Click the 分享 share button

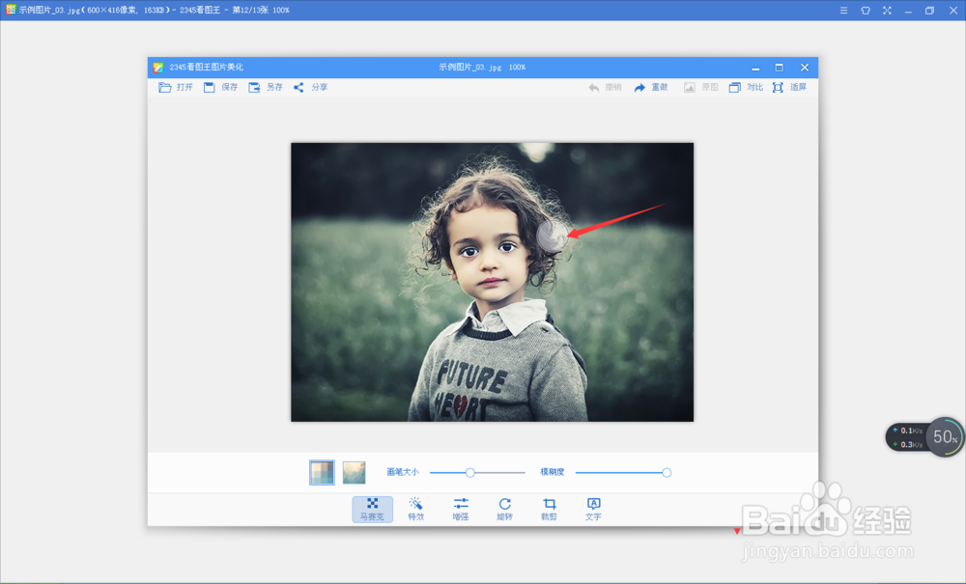point(310,88)
